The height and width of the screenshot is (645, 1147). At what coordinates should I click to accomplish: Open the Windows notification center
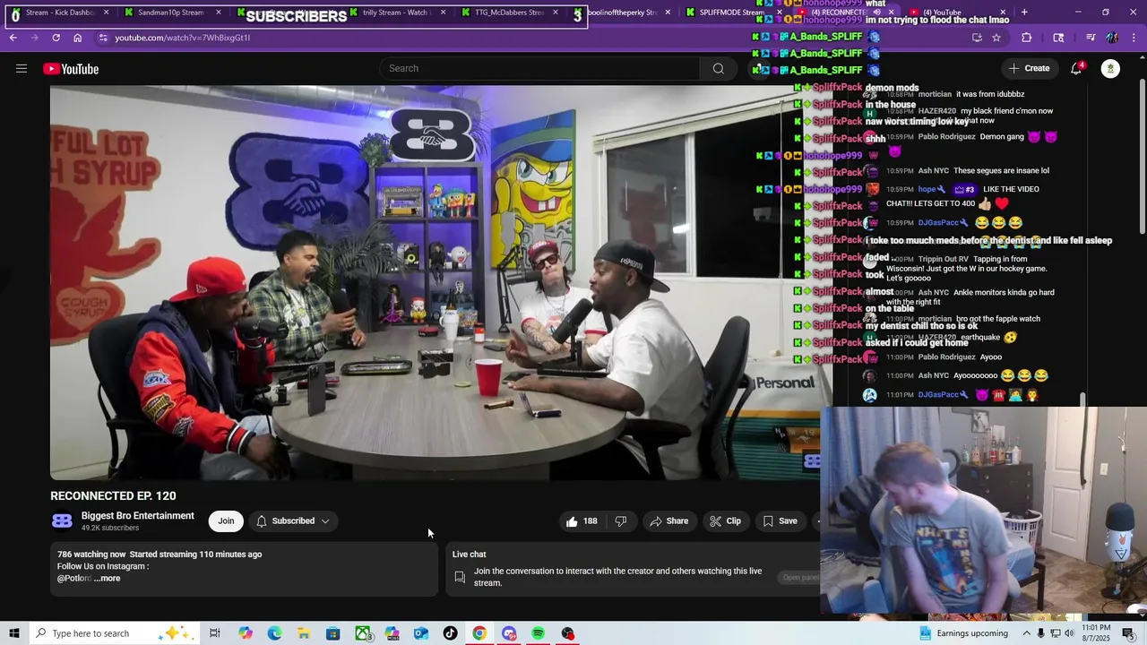pos(1128,633)
